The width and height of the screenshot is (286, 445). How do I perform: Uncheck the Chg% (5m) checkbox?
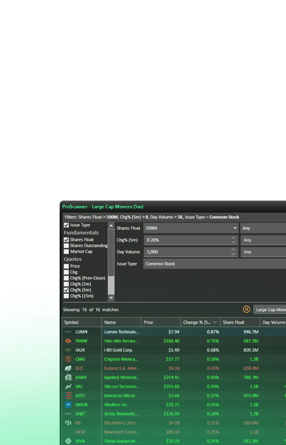coord(66,290)
